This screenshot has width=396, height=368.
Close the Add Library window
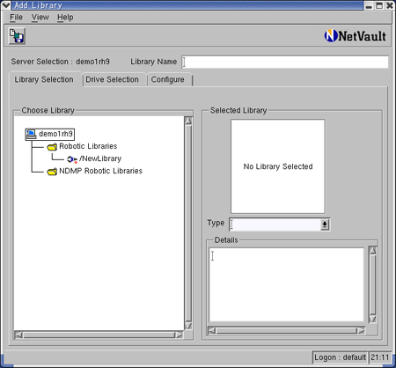pos(390,5)
